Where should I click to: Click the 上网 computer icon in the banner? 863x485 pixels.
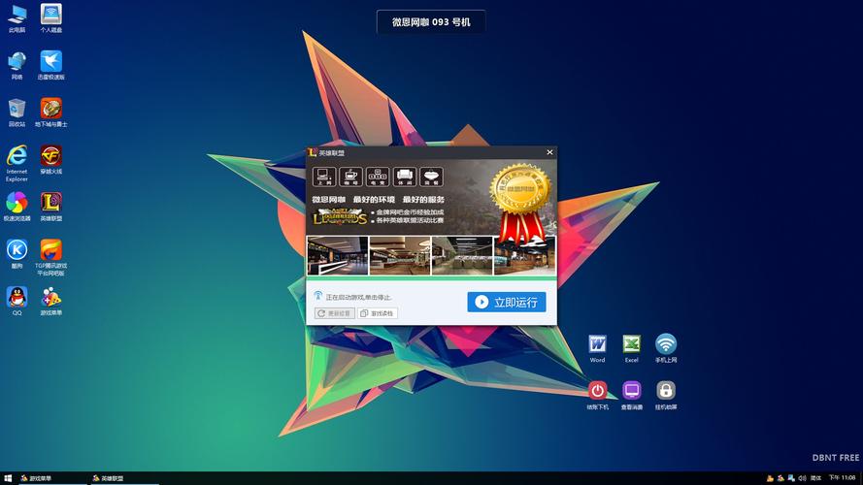click(323, 178)
